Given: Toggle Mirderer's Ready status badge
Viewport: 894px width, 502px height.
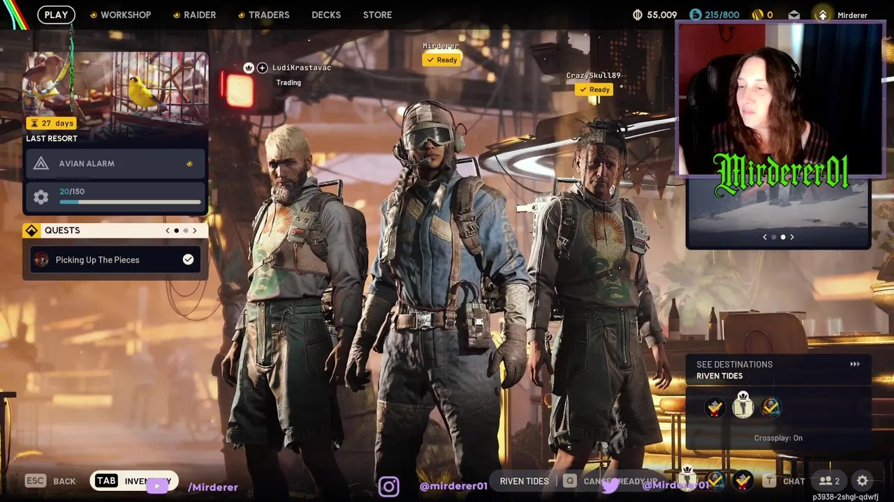Looking at the screenshot, I should [x=441, y=60].
